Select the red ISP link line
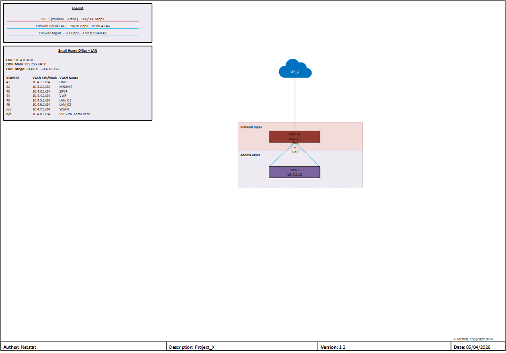506x353 pixels. click(x=295, y=104)
